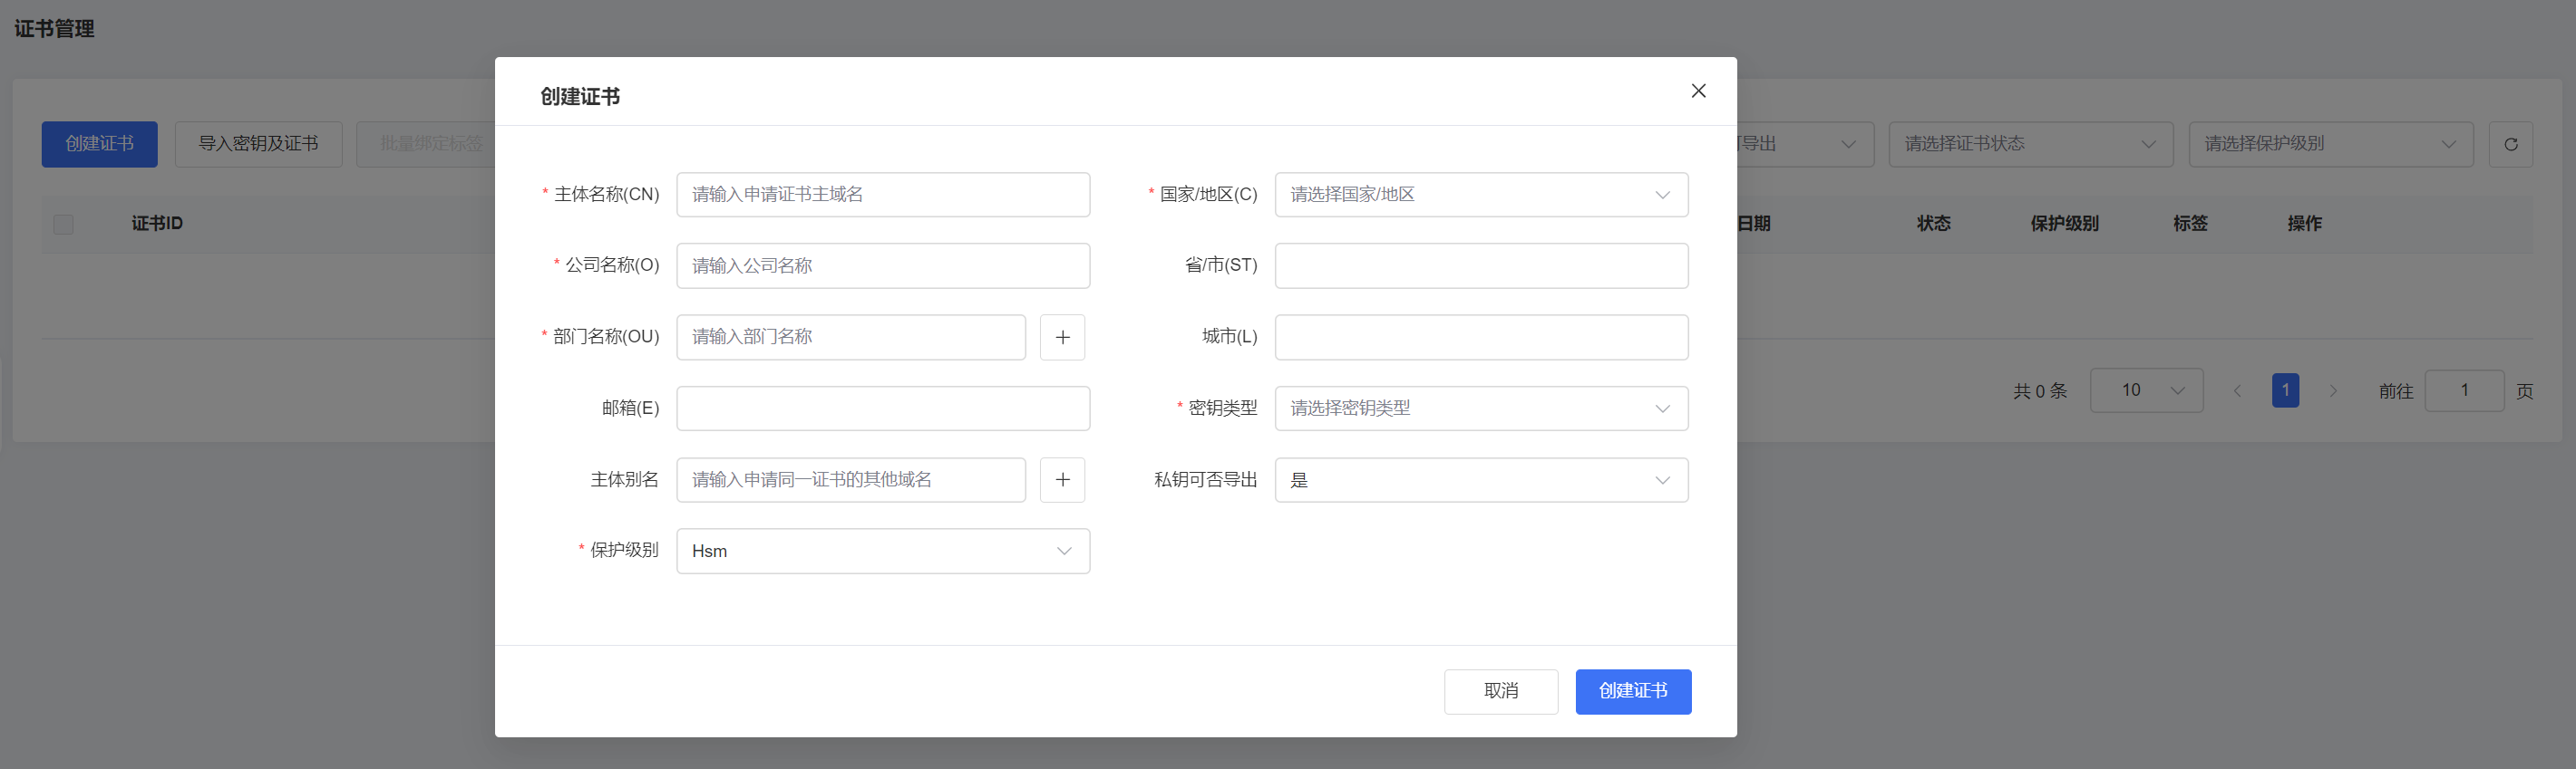Focus the 主体名称(CN) input field
The image size is (2576, 769).
[x=883, y=195]
